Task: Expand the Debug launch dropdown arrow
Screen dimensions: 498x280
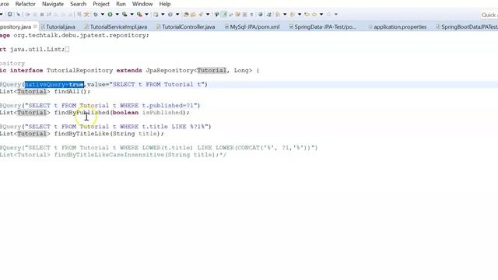Action: point(103,14)
